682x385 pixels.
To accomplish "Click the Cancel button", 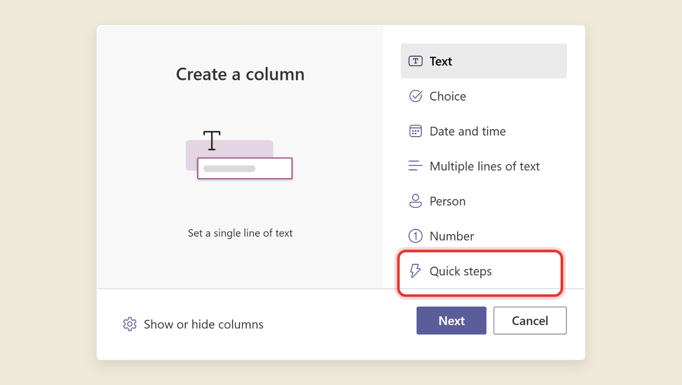I will 530,321.
